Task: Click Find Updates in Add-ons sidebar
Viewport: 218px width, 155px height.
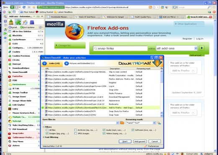Action: tap(28, 27)
